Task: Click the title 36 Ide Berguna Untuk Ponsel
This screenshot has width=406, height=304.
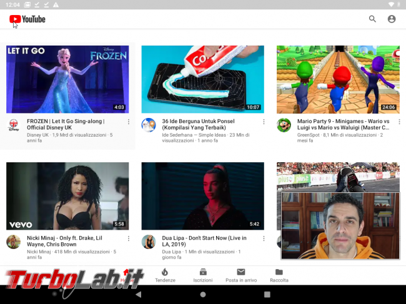Action: [x=199, y=124]
